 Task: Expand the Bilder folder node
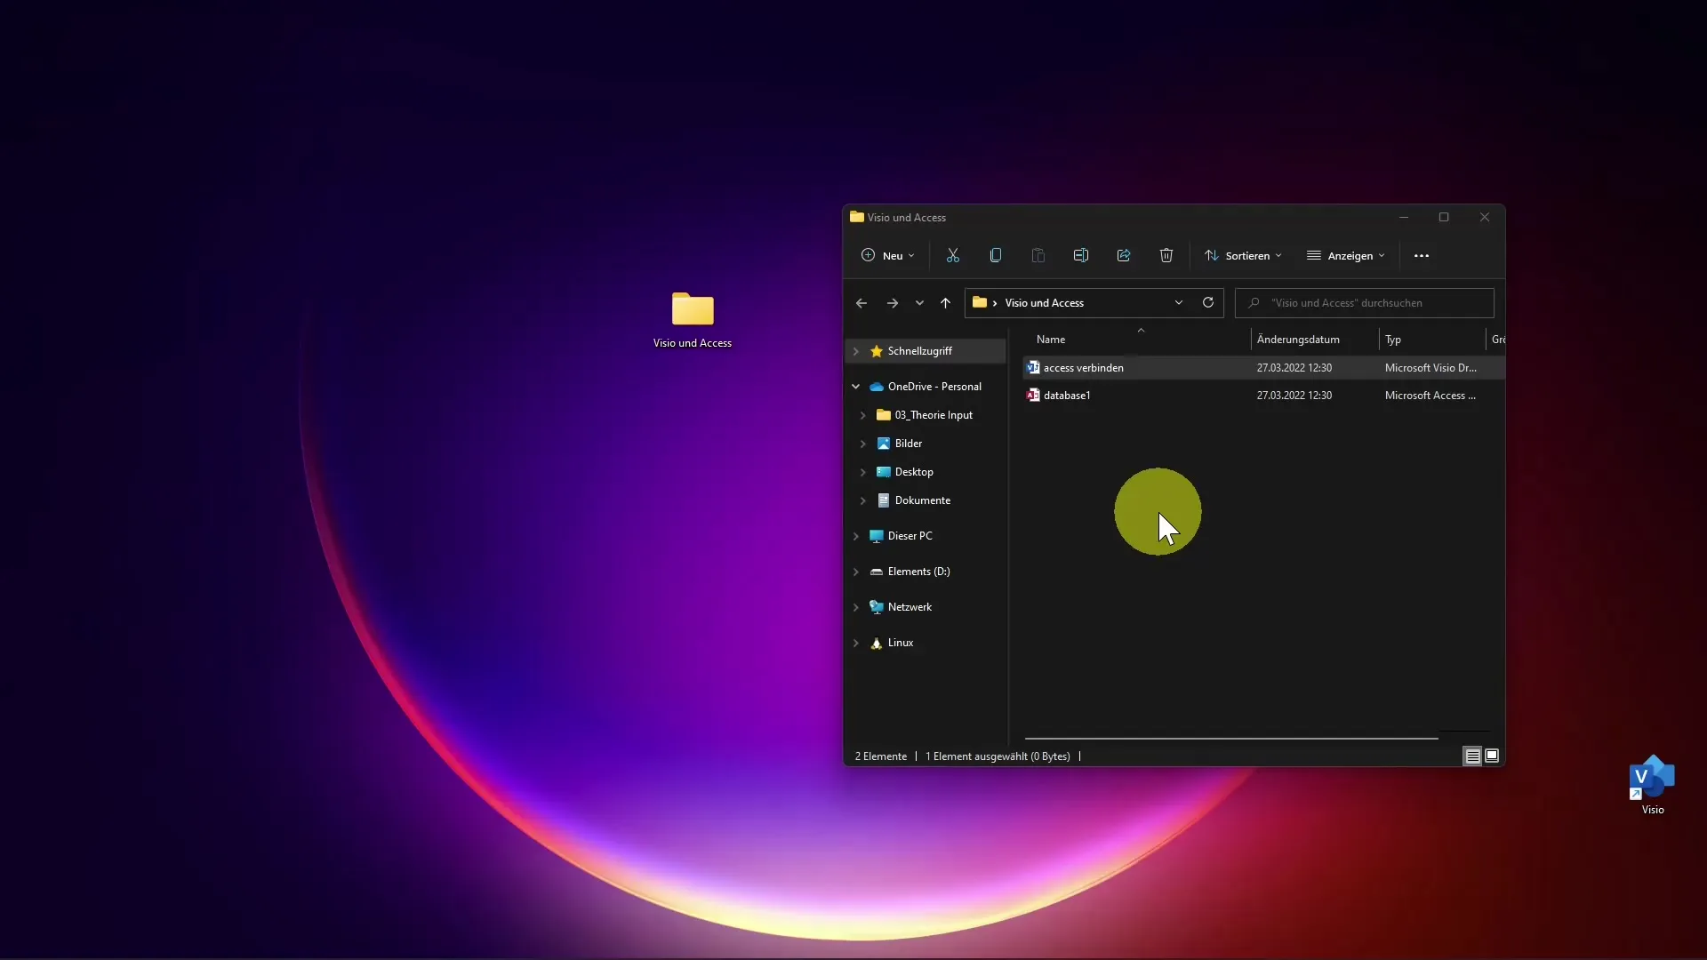tap(863, 444)
